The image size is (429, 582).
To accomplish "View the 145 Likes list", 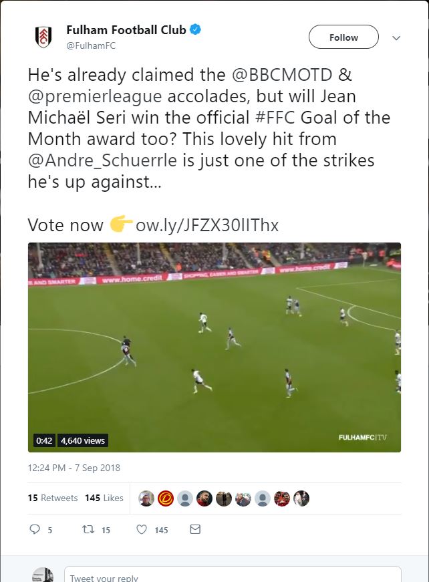I will [x=104, y=498].
